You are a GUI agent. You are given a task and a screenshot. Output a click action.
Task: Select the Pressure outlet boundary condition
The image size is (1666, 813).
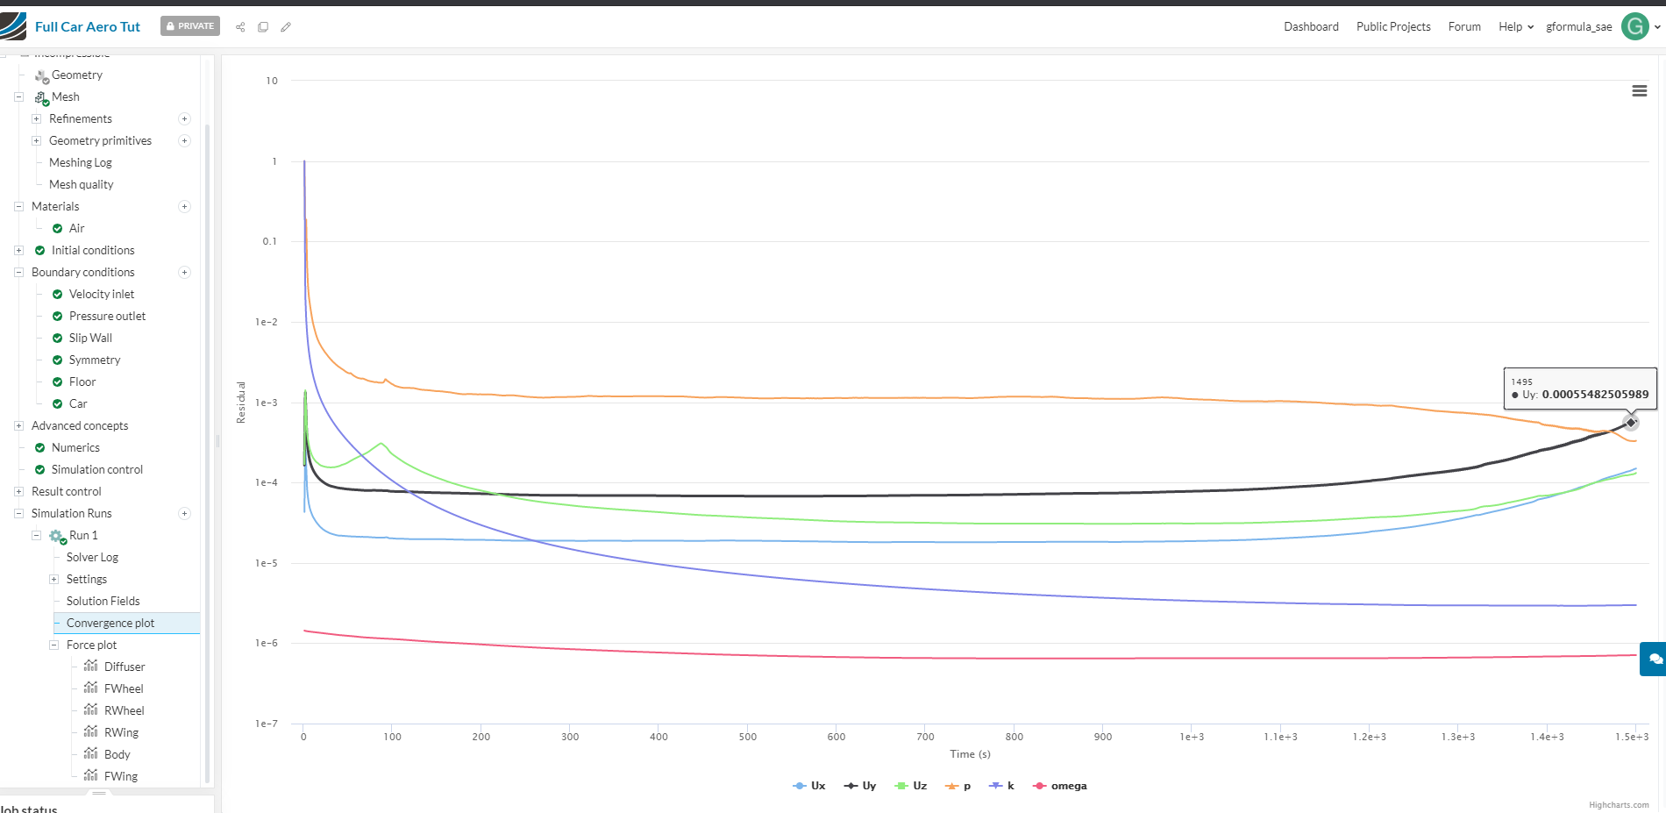[x=107, y=317]
